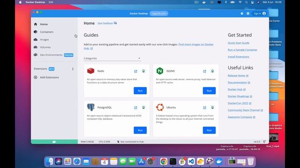Open Google Chrome from the Dock

[x=164, y=161]
